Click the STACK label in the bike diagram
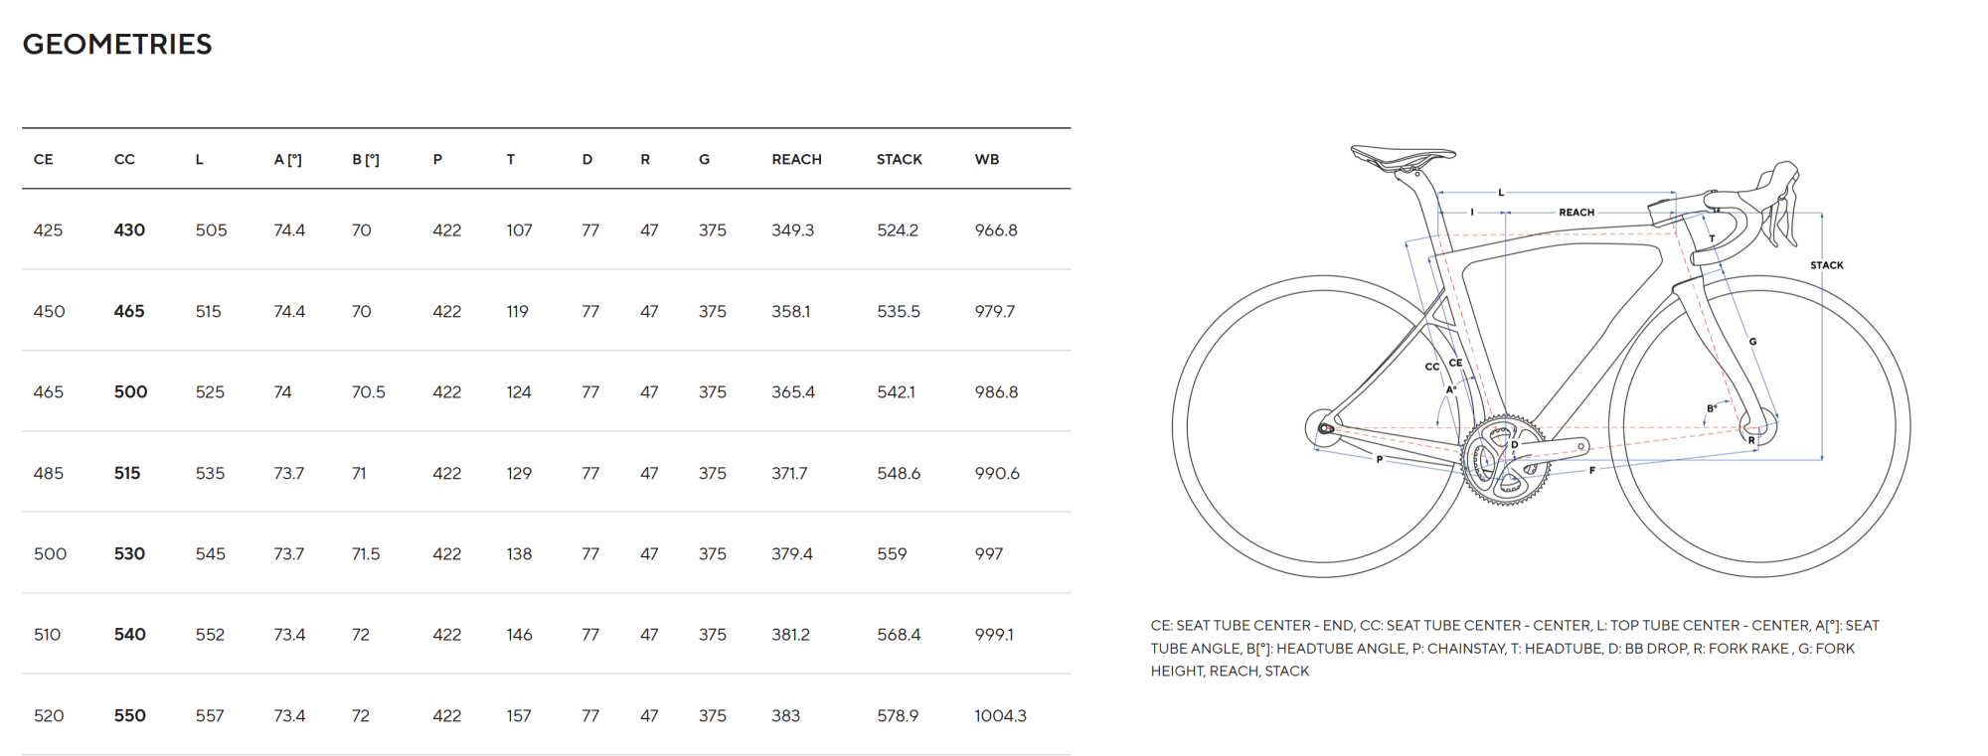Viewport: 1988px width, 756px height. click(1826, 265)
